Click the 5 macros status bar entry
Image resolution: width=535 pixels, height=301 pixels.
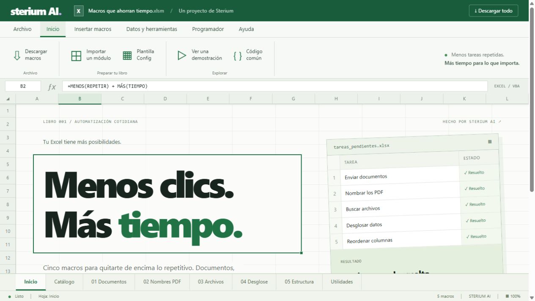point(445,296)
